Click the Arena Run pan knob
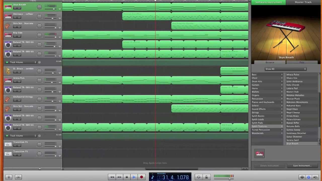Viewport: 322px width, 181px height. click(39, 80)
